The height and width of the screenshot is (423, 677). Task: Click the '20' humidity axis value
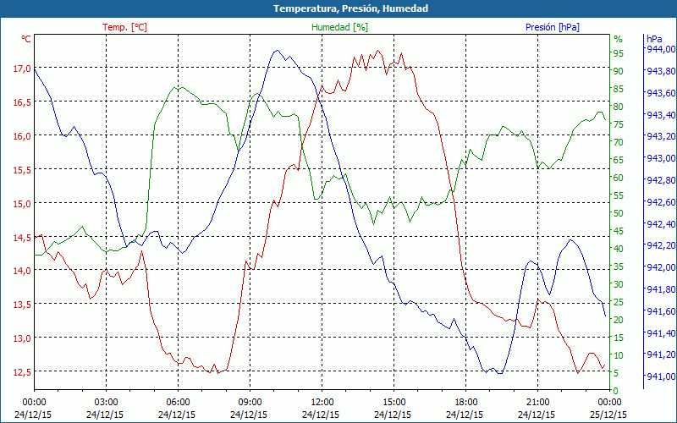click(x=619, y=320)
